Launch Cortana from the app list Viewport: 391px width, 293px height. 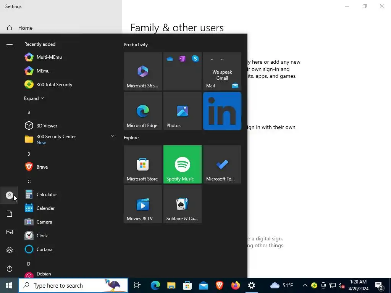coord(69,249)
